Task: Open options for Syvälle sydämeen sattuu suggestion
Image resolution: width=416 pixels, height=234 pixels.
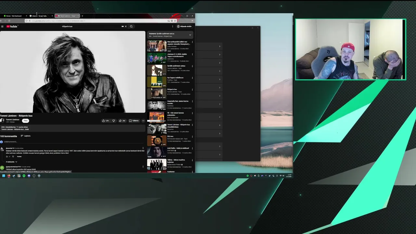Action: 192,66
